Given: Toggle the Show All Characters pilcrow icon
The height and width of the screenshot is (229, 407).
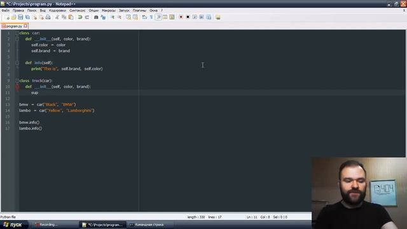Looking at the screenshot, I should (x=151, y=17).
